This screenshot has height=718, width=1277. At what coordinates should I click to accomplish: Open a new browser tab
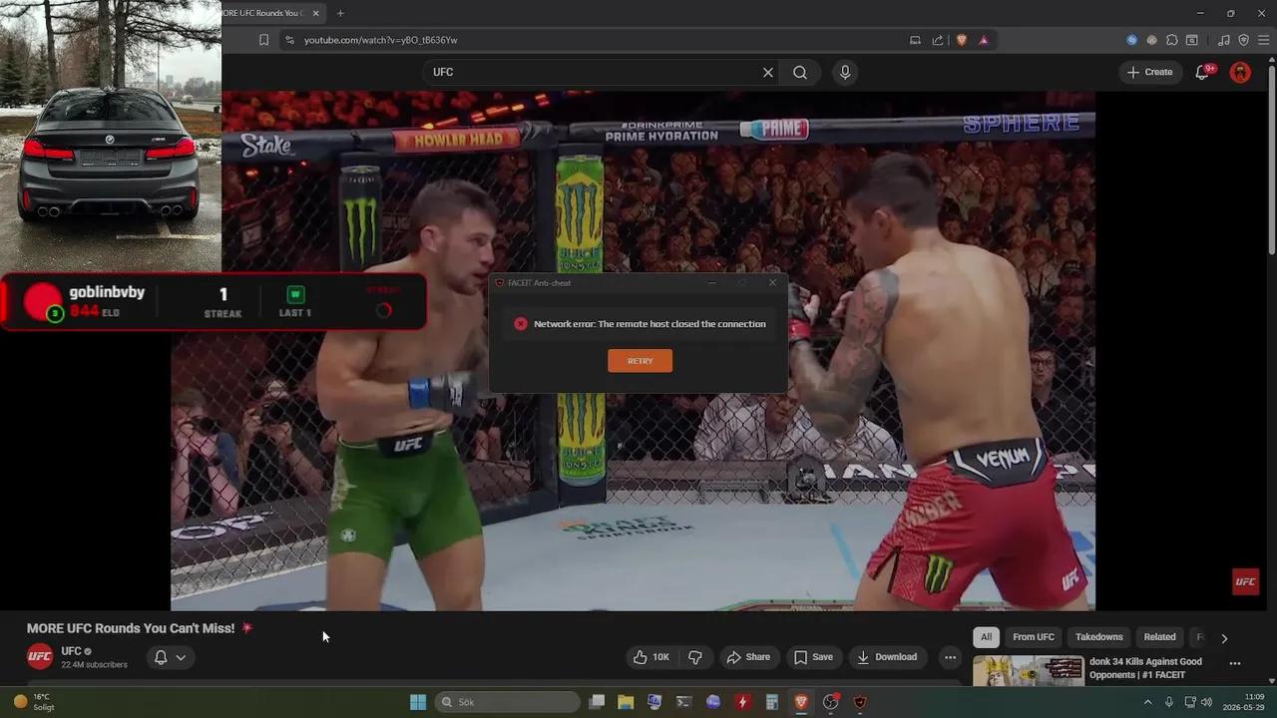(340, 13)
